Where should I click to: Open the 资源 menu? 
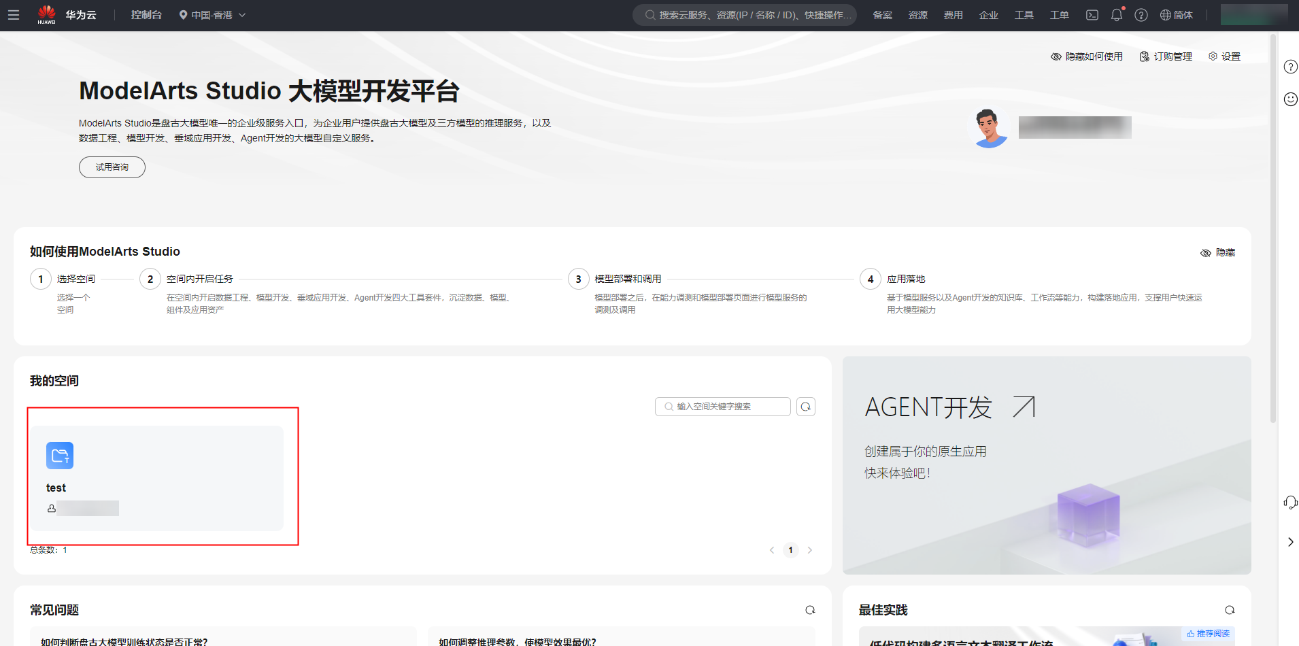click(x=918, y=15)
